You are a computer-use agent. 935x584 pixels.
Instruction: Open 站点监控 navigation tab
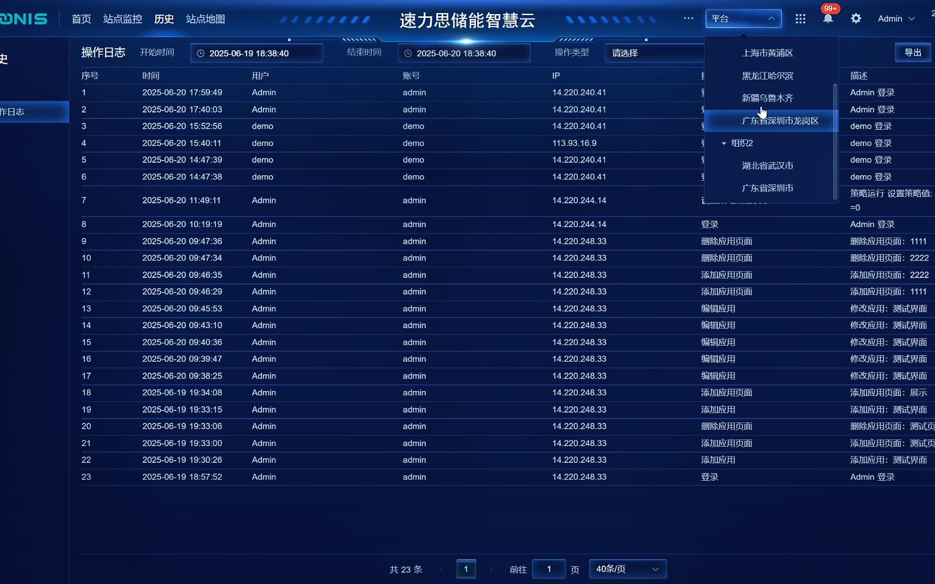123,19
